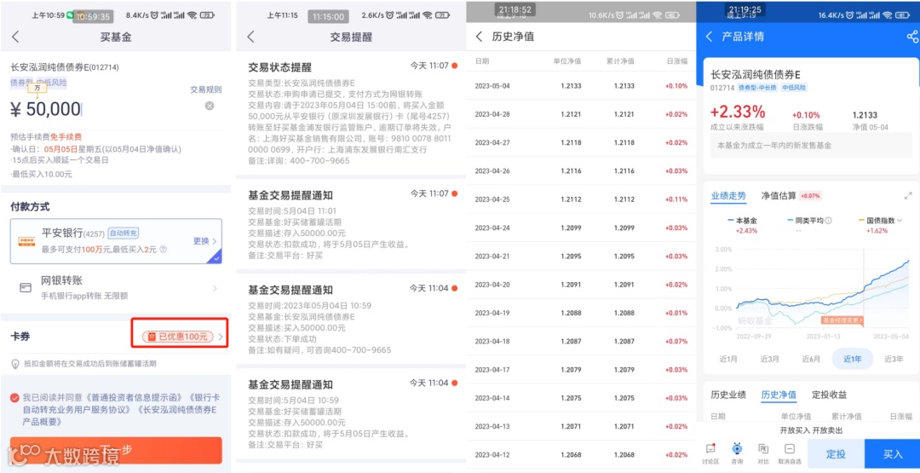Tap back arrow on 历史净值 screen
Image resolution: width=920 pixels, height=473 pixels.
coord(479,37)
